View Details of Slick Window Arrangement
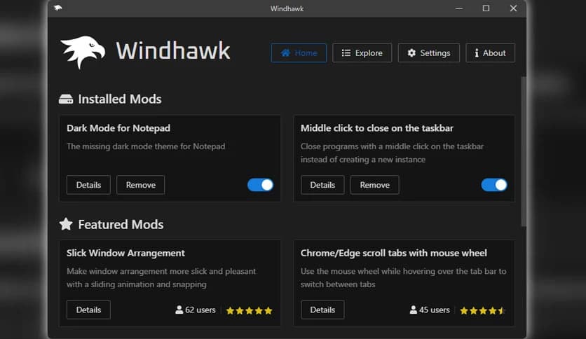This screenshot has height=339, width=586. click(88, 310)
